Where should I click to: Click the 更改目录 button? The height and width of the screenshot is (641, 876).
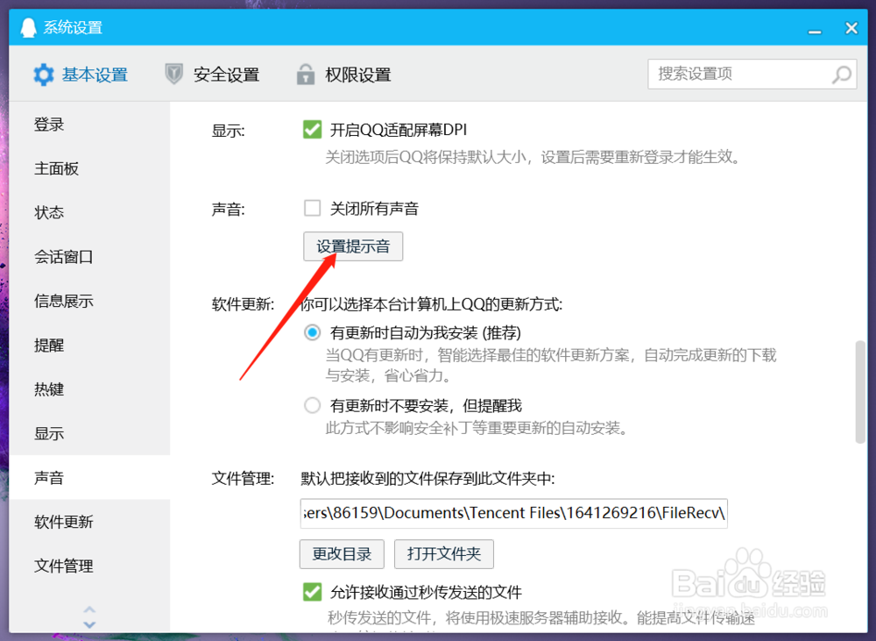click(342, 553)
